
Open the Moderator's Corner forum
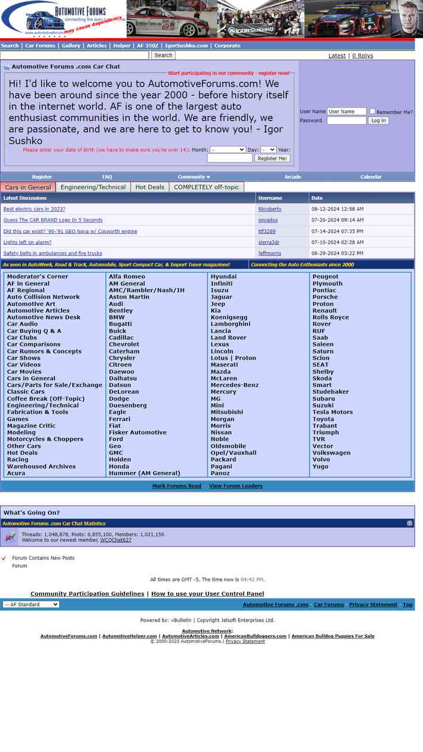coord(38,277)
